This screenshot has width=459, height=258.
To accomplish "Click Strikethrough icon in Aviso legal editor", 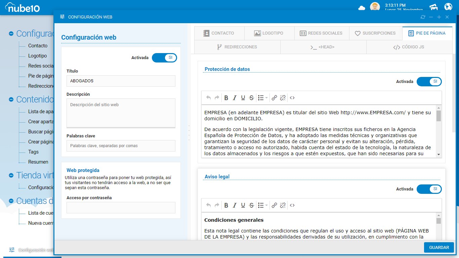I will 251,205.
